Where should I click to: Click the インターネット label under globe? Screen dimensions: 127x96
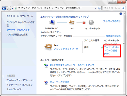pos(93,28)
